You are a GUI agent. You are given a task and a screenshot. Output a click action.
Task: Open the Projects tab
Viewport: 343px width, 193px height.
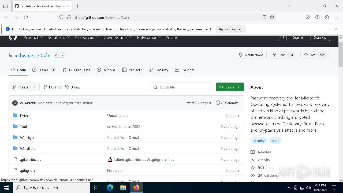click(x=132, y=70)
